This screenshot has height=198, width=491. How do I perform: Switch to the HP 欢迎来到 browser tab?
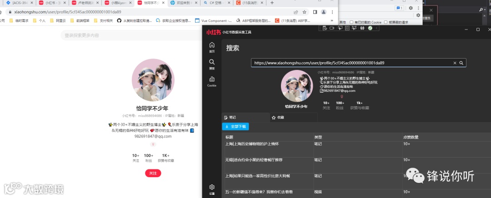tap(184, 3)
